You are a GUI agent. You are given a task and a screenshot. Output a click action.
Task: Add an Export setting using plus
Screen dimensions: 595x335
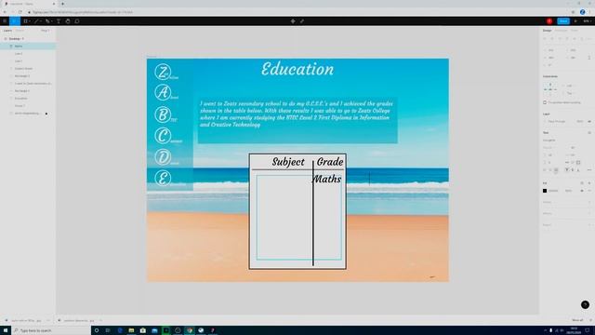[589, 225]
